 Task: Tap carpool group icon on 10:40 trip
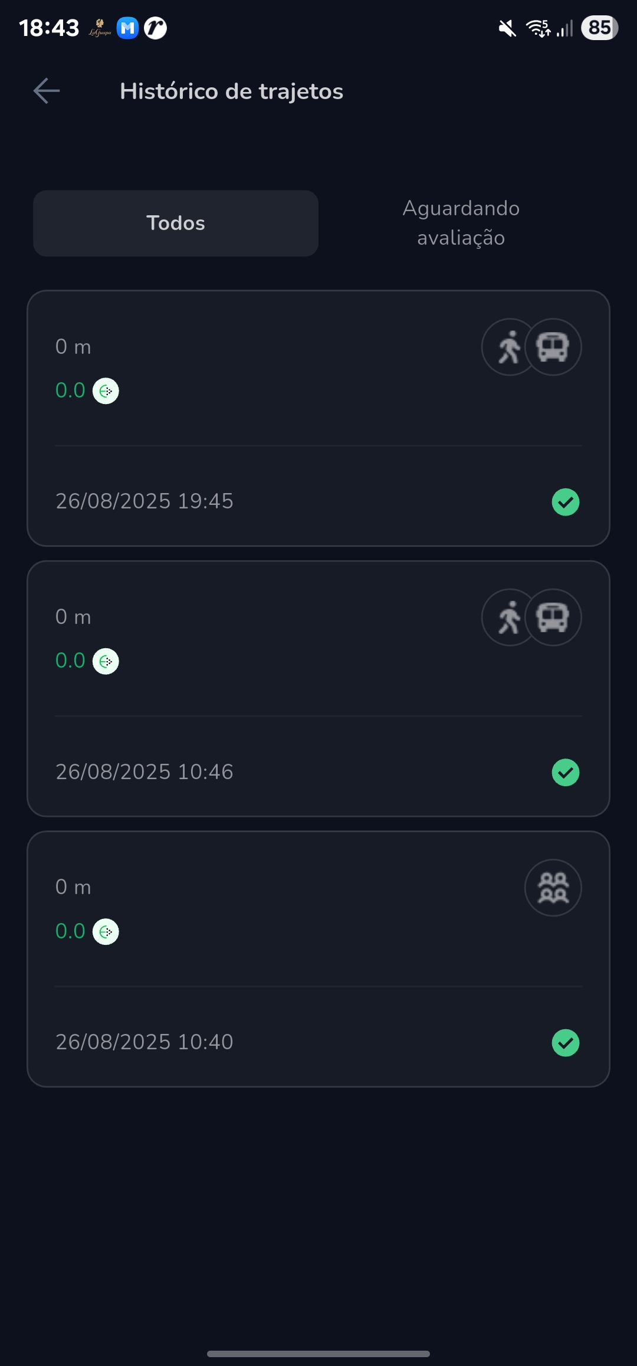553,888
